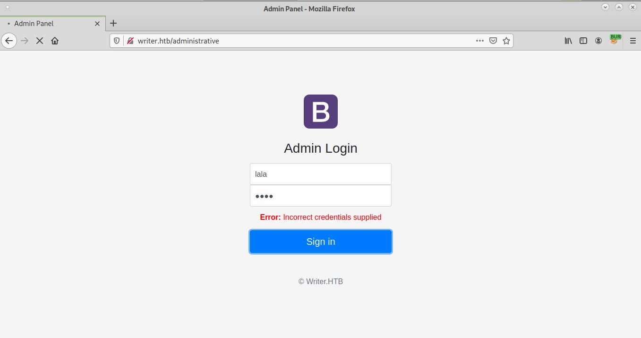Focus the masked password field
641x338 pixels.
click(x=320, y=196)
